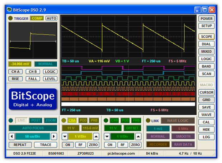The width and height of the screenshot is (222, 163).
Task: Click the channel A indicator light
Action: tap(63, 120)
